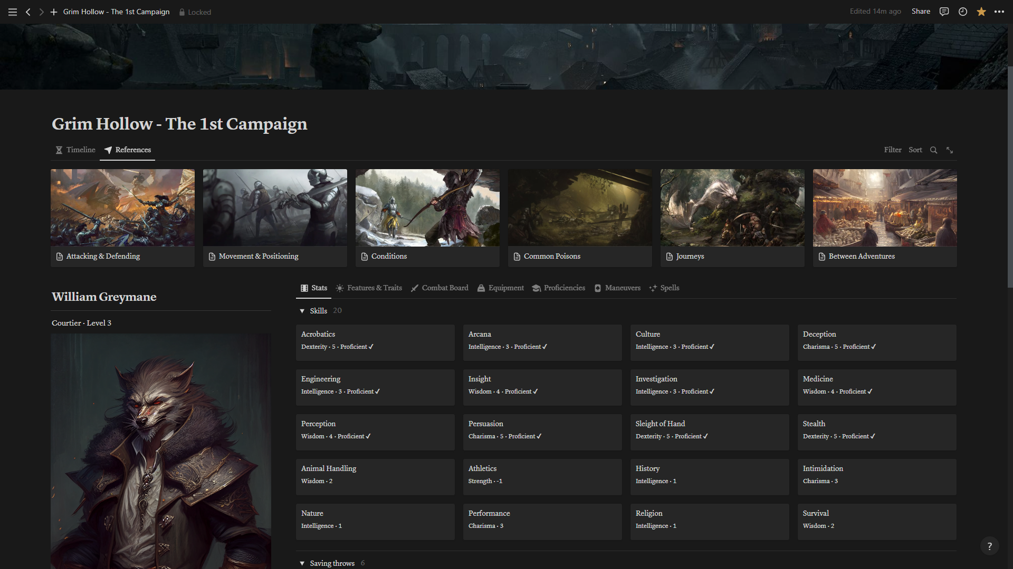Open the Sort options
Screen dimensions: 1013x569
[x=915, y=150]
